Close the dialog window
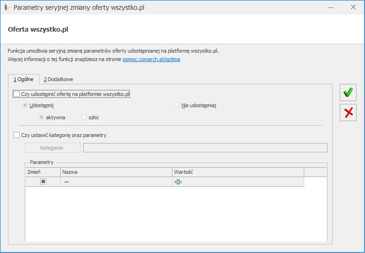 pos(353,7)
